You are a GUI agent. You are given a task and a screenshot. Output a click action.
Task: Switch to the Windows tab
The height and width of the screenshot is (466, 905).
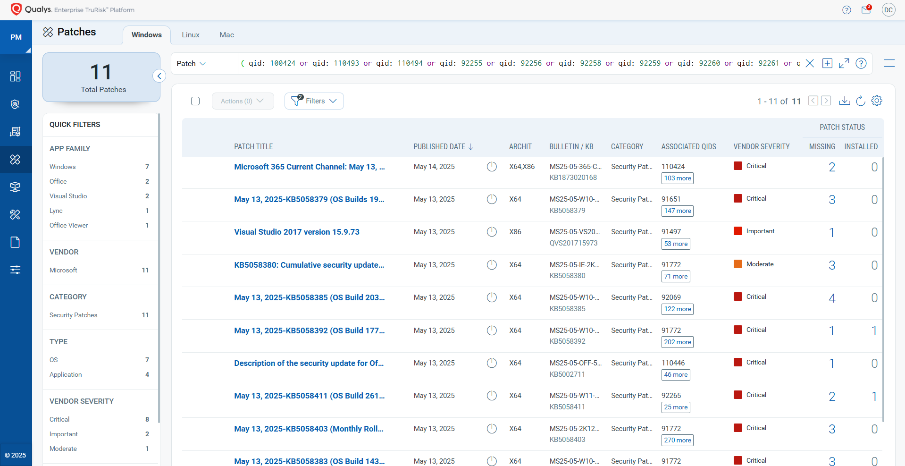pyautogui.click(x=147, y=35)
